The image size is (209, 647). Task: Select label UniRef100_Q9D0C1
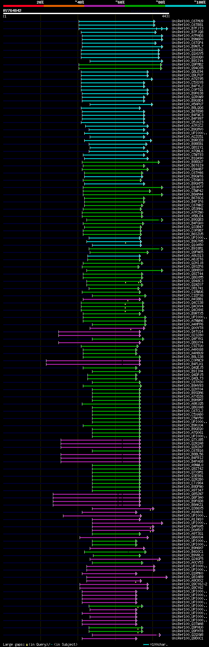click(187, 638)
